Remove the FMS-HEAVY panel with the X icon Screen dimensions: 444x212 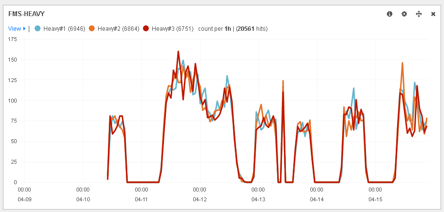(433, 14)
